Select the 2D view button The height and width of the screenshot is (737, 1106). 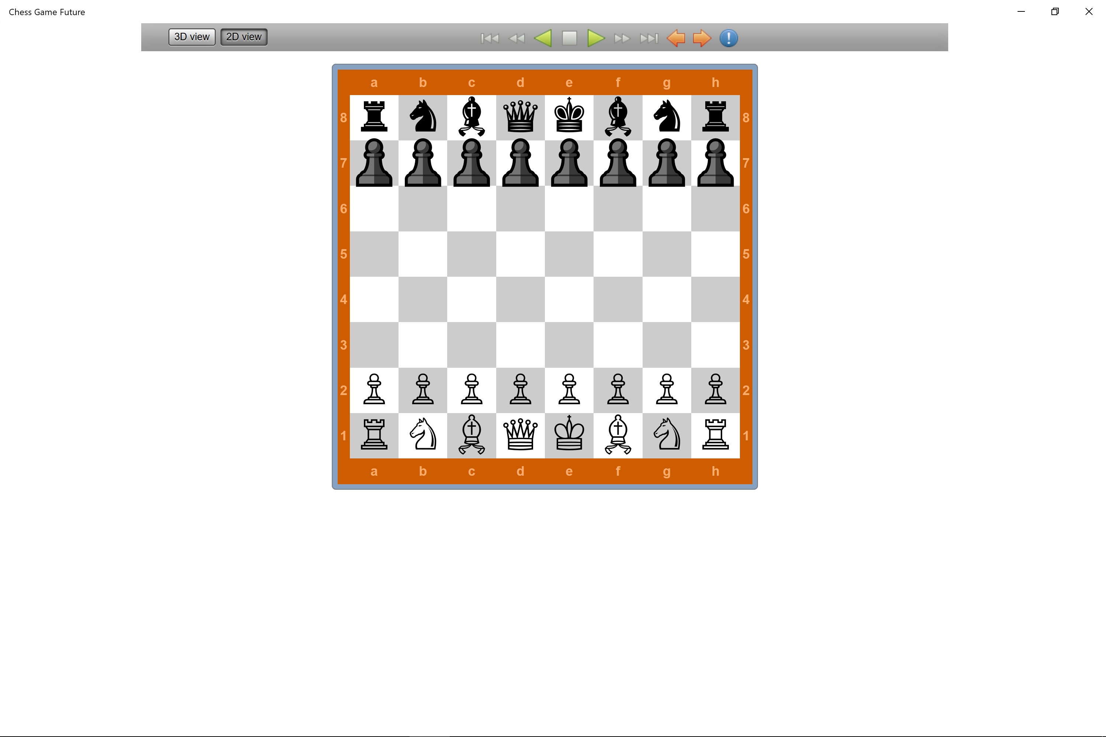pyautogui.click(x=244, y=36)
